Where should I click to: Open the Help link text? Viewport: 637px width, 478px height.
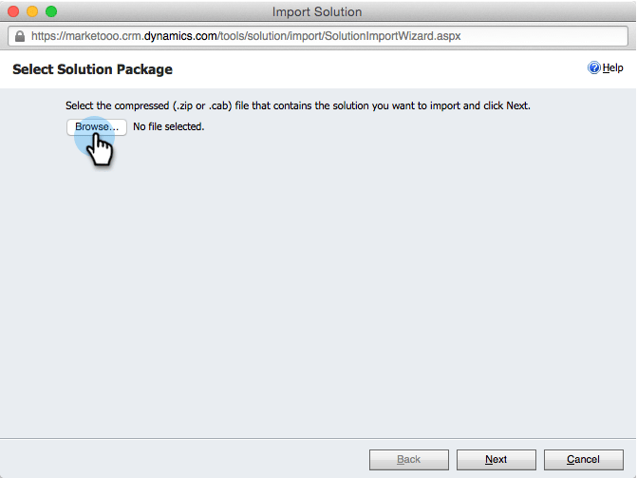click(x=613, y=68)
